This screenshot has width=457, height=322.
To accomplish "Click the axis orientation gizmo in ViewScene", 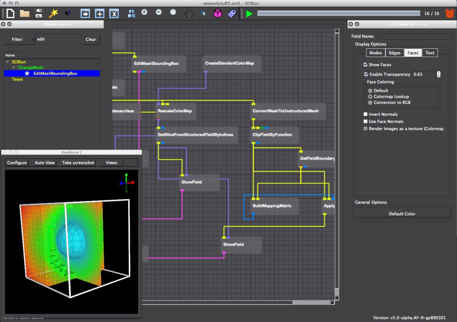I will click(x=126, y=183).
